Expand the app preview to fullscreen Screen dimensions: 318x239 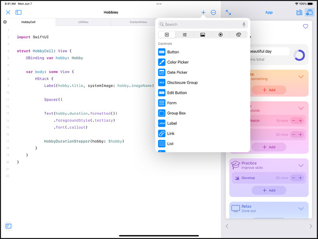point(228,12)
